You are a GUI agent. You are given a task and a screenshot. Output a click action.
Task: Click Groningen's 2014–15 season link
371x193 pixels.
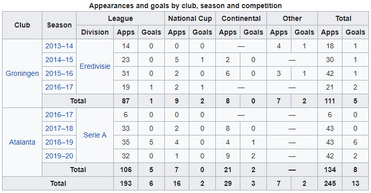pyautogui.click(x=59, y=60)
